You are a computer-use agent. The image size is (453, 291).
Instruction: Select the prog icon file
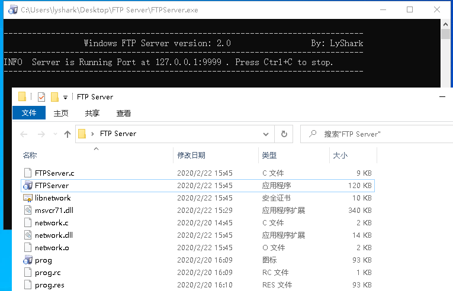[27, 260]
